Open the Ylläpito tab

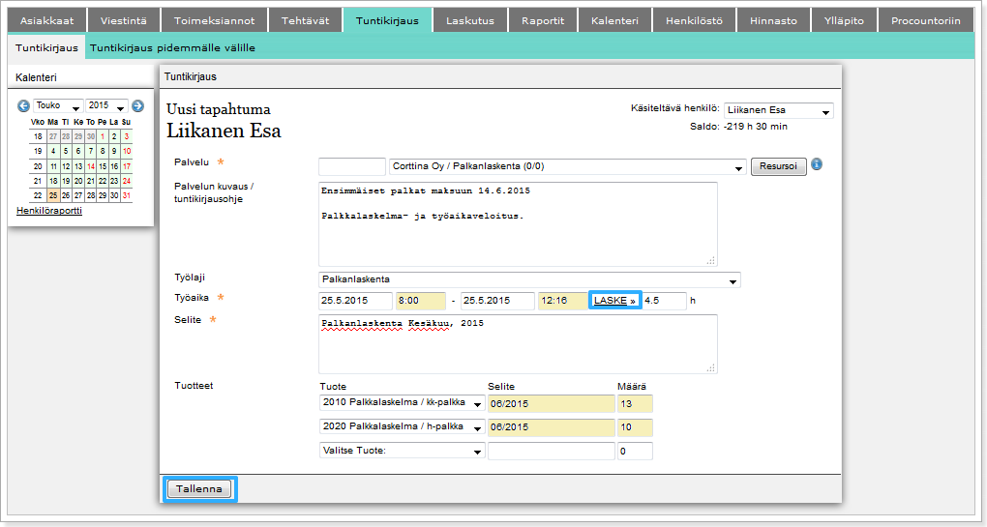(x=844, y=20)
